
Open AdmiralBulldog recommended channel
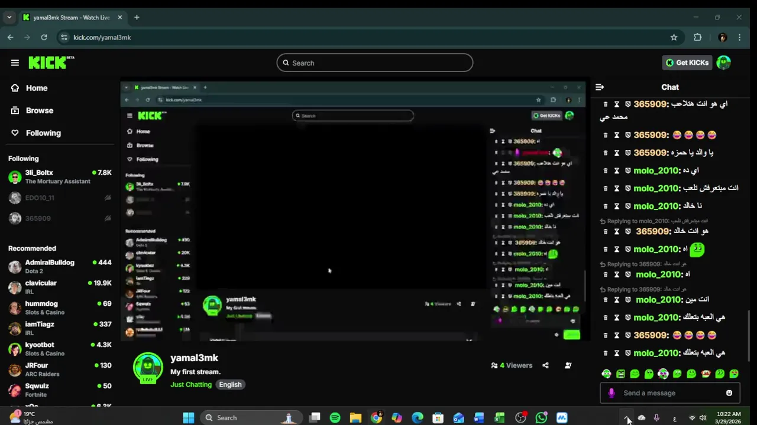[x=60, y=266]
